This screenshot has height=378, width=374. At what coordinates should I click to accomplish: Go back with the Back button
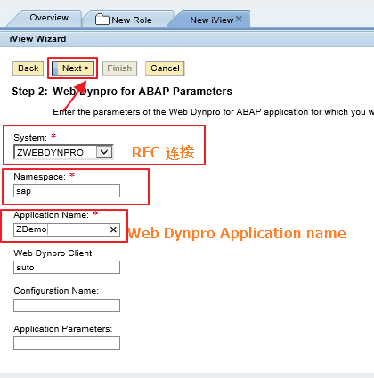point(28,68)
